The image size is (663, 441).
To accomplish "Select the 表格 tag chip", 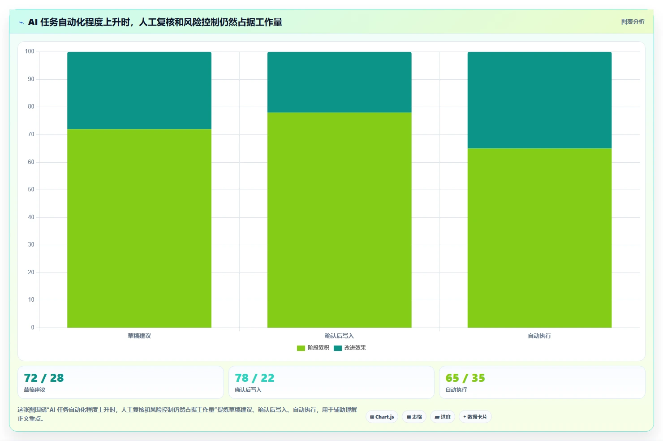I will coord(414,417).
